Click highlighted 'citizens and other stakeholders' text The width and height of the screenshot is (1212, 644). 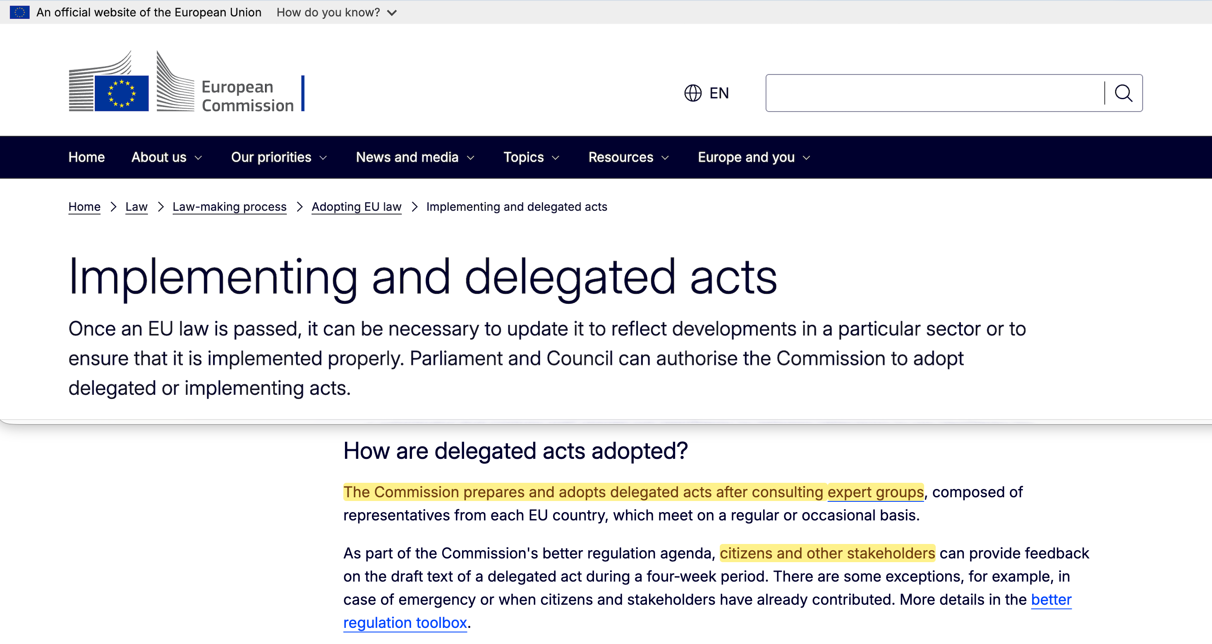(x=827, y=553)
